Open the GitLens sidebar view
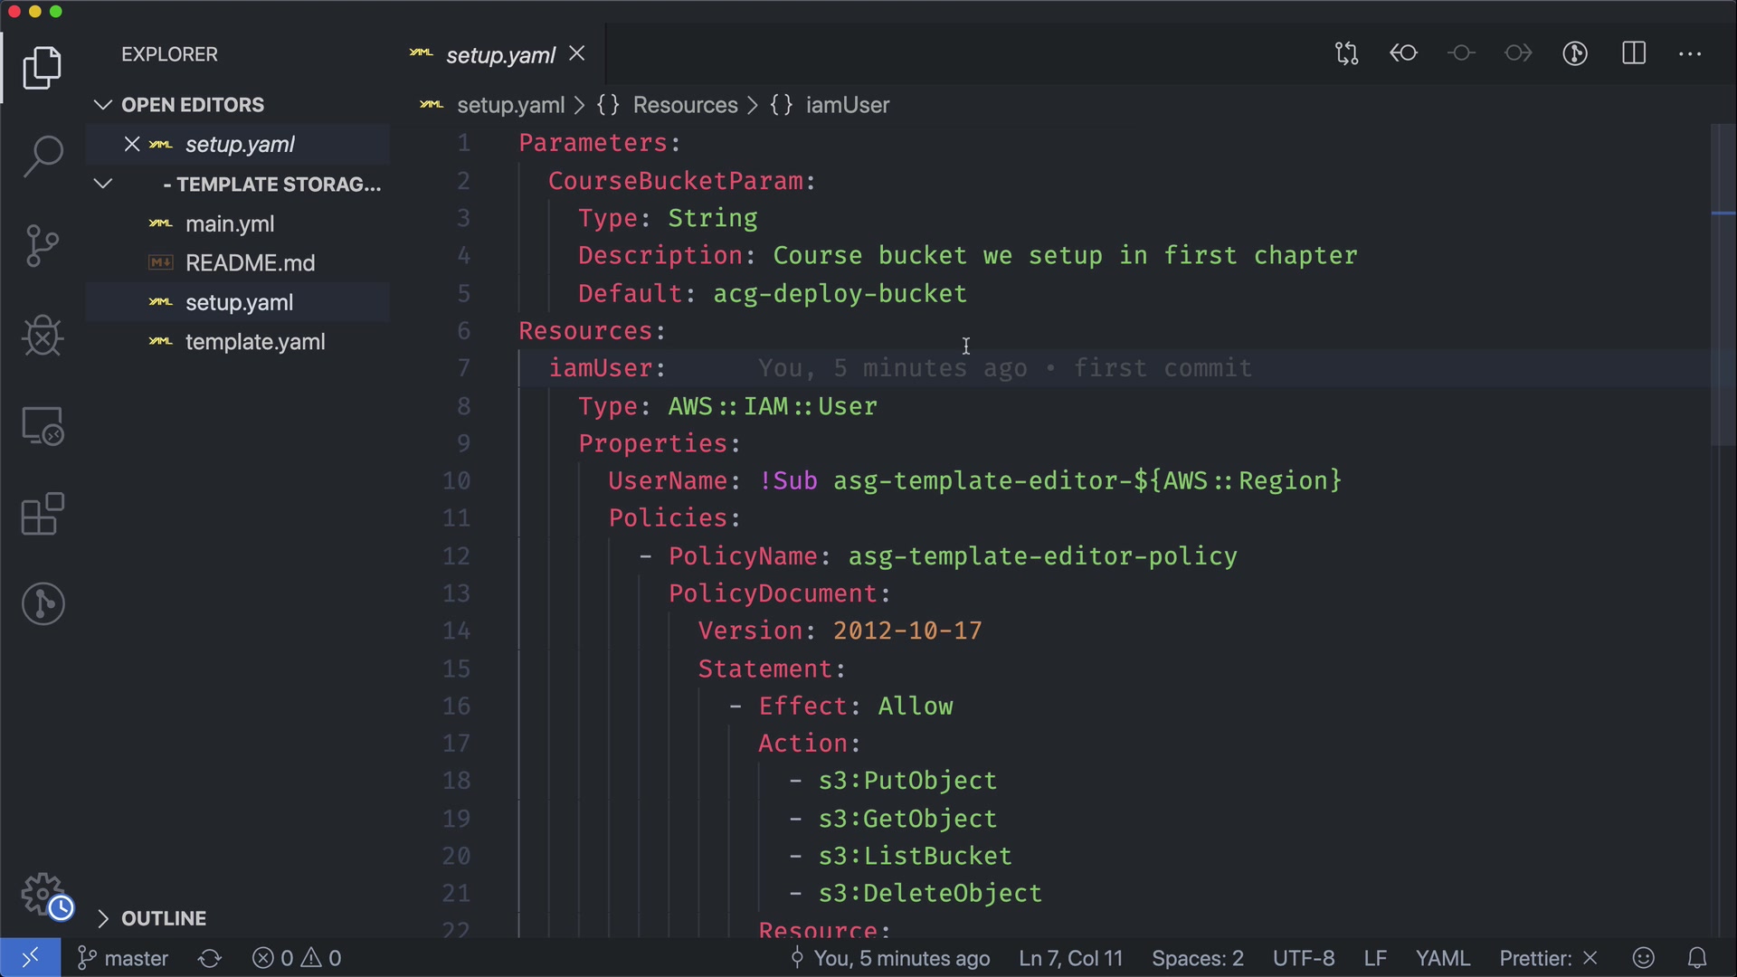The height and width of the screenshot is (977, 1737). pyautogui.click(x=43, y=604)
